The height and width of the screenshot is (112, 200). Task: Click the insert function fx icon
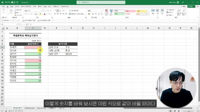point(27,24)
